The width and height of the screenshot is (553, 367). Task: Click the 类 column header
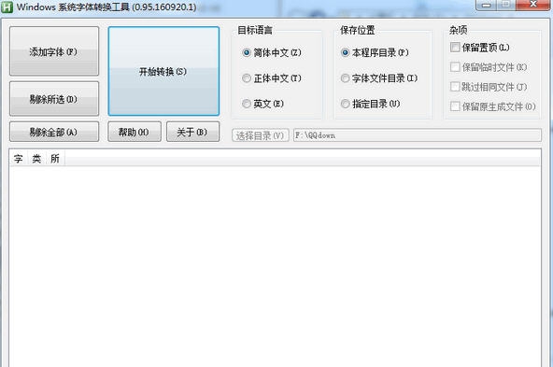click(x=36, y=159)
